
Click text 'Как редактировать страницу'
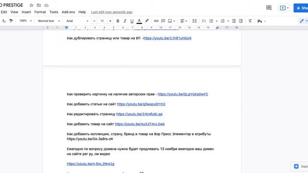(91, 114)
